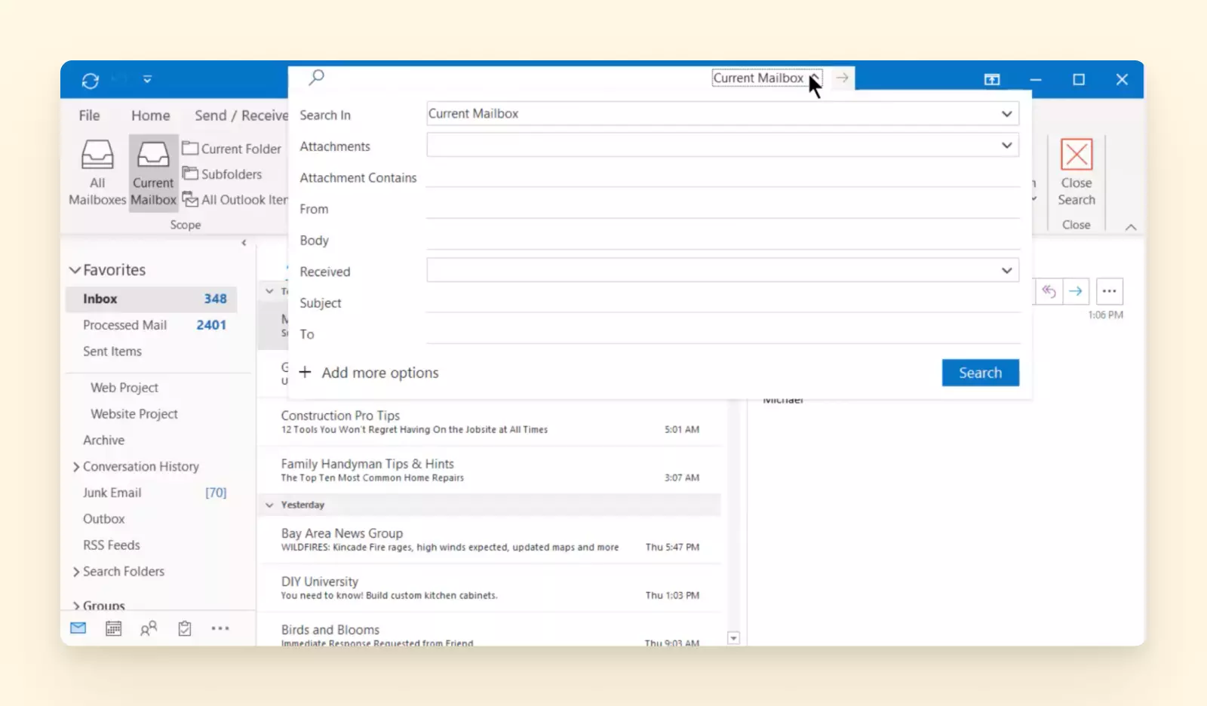Click the From input field
Image resolution: width=1207 pixels, height=706 pixels.
(x=723, y=208)
